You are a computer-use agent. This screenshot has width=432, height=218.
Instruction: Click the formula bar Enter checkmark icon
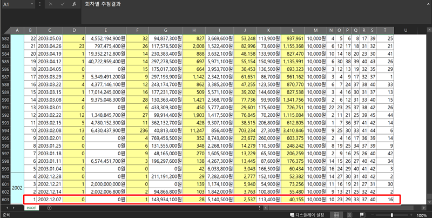[x=63, y=4]
